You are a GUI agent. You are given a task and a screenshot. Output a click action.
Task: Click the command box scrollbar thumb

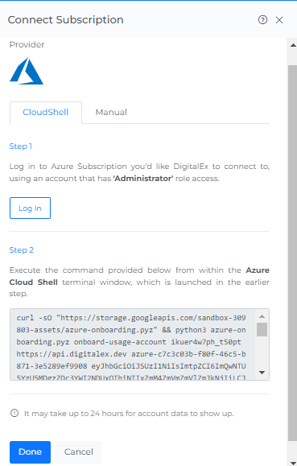click(262, 329)
